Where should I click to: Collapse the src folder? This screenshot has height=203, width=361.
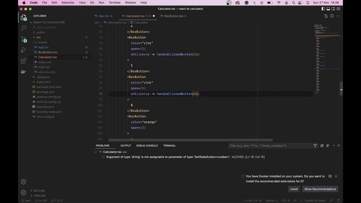point(34,37)
